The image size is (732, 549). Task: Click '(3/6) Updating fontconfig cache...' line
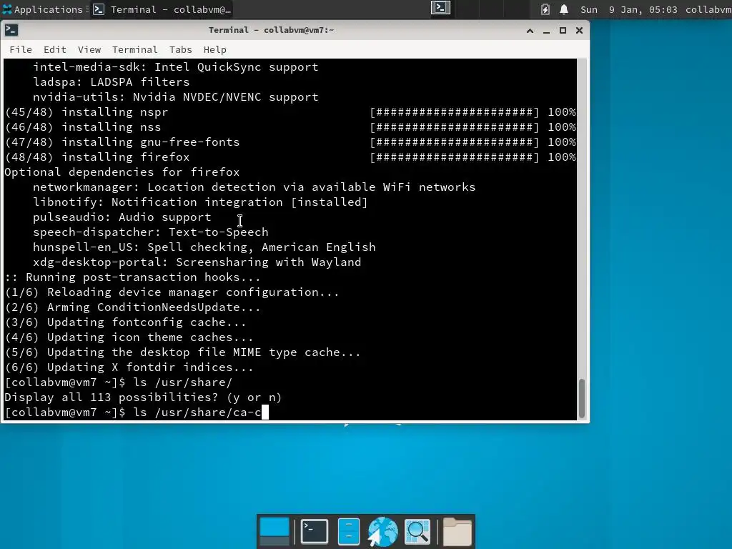coord(126,322)
